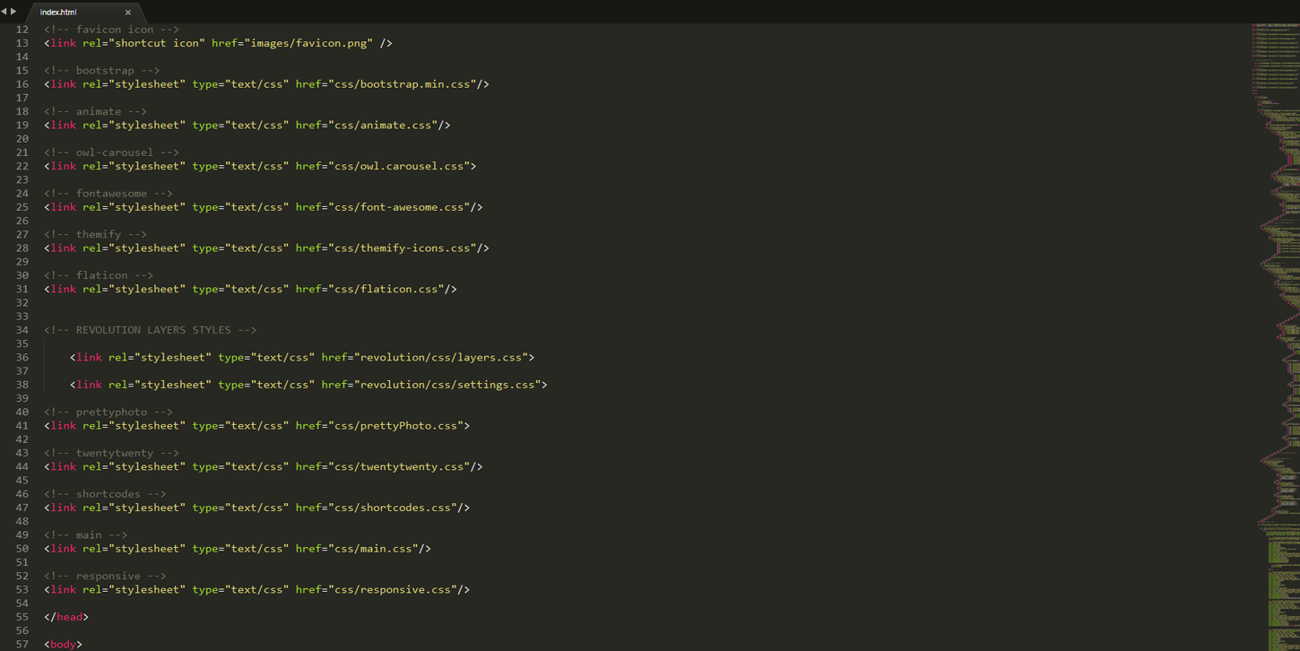Click the prettyphoto comment line
This screenshot has width=1300, height=651.
click(x=108, y=412)
